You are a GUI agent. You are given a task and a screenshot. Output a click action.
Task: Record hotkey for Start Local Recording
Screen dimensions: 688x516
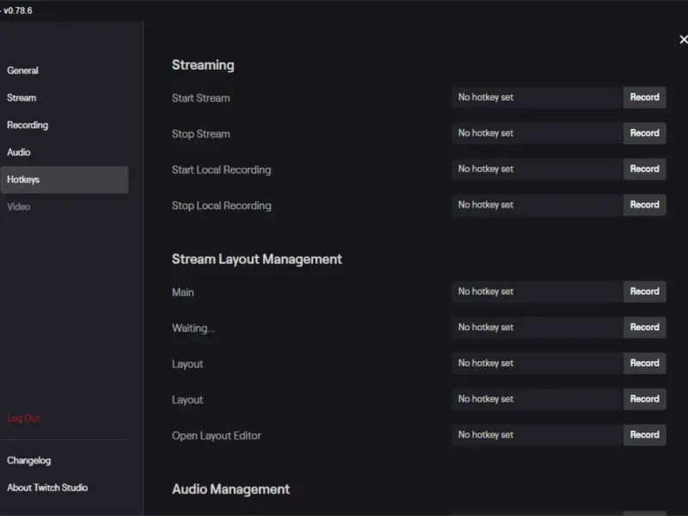click(644, 169)
